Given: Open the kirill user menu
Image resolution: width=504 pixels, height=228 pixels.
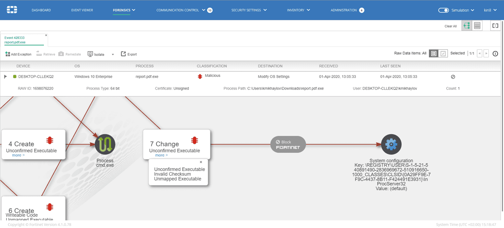Looking at the screenshot, I should [x=490, y=10].
